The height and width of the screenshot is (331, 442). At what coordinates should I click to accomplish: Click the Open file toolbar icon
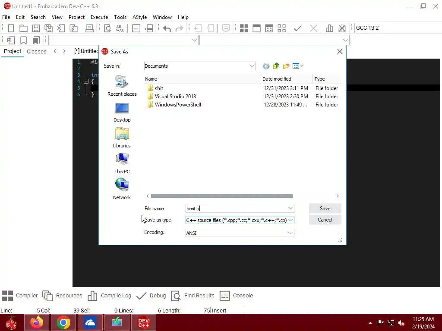tap(23, 28)
